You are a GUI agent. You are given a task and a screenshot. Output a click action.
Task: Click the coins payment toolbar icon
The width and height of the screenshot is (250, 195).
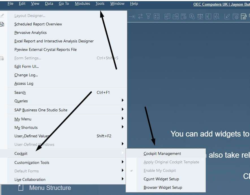192,16
